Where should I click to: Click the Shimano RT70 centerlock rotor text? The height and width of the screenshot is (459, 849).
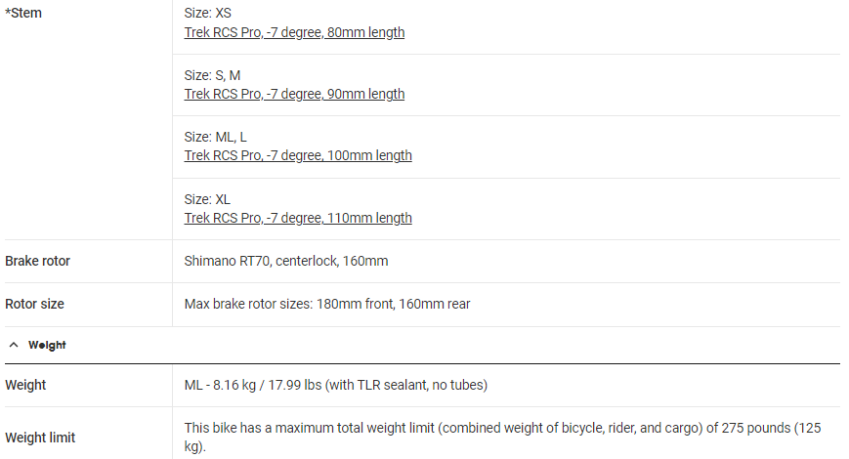tap(286, 261)
